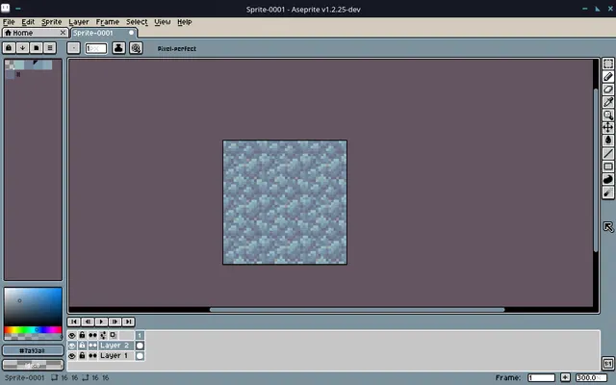
Task: Open the dynamics settings button
Action: pos(136,48)
